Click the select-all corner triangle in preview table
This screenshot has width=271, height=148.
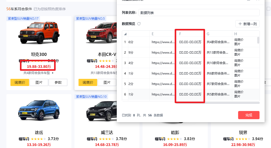pos(125,34)
